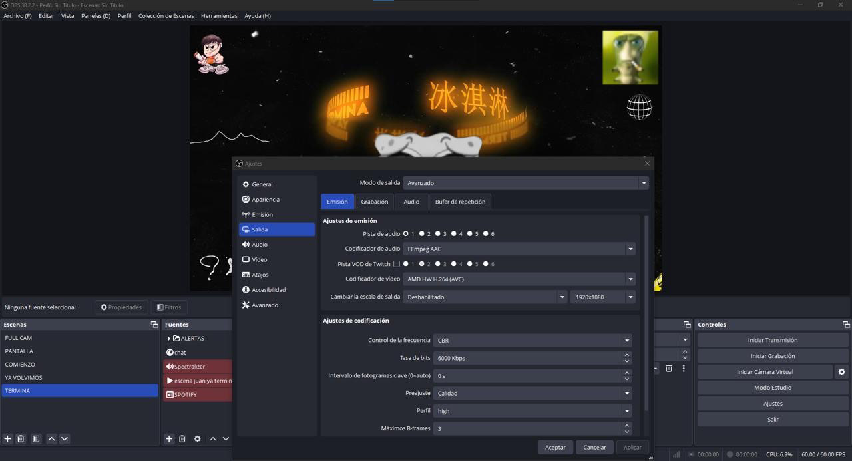The width and height of the screenshot is (852, 461).
Task: Select audio track 2 for Pista de audio
Action: pos(421,234)
